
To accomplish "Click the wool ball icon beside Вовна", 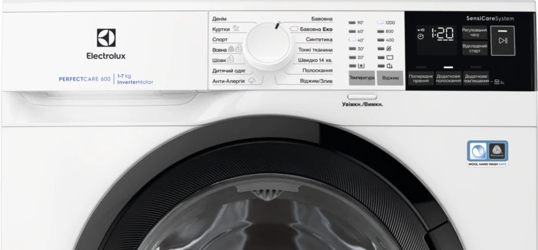I will pos(231,49).
